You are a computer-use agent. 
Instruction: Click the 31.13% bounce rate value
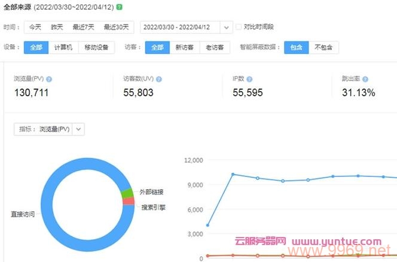point(359,93)
